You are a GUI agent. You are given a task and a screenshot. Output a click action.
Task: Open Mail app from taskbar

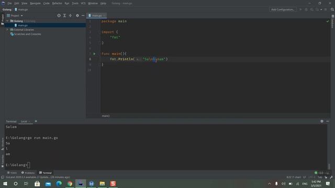pos(48,183)
